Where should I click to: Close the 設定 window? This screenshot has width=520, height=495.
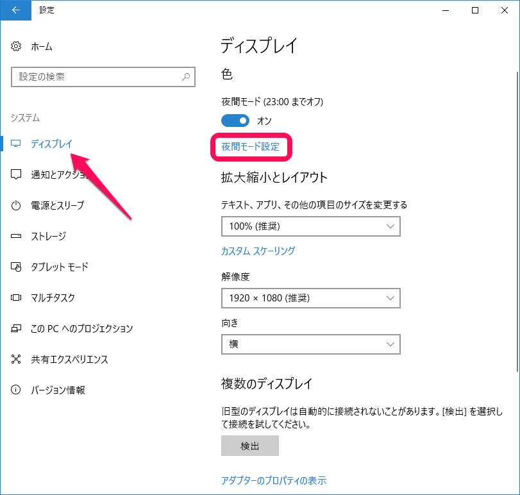(x=505, y=10)
